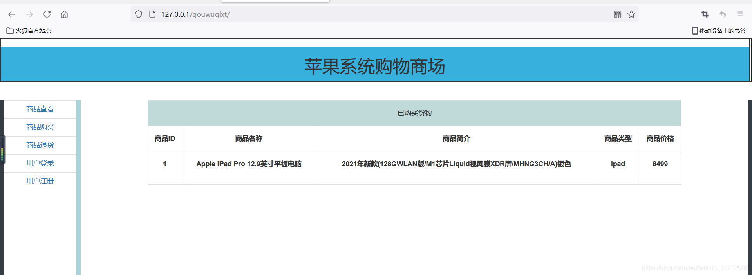Select the 2021年新款 product description cell
The image size is (752, 275).
tap(456, 168)
